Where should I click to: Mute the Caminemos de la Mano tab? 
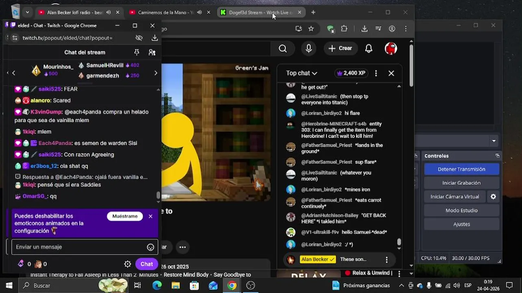(200, 13)
